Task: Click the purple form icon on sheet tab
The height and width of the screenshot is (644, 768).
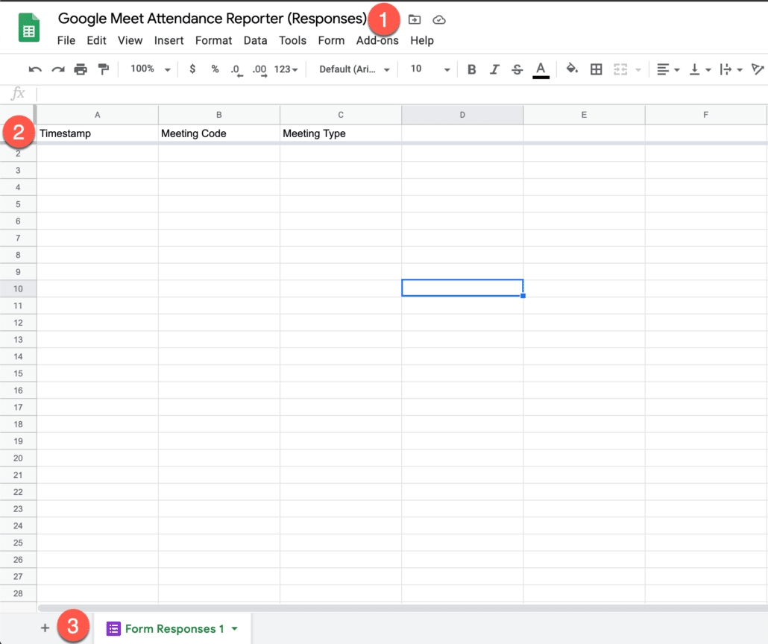Action: 113,629
